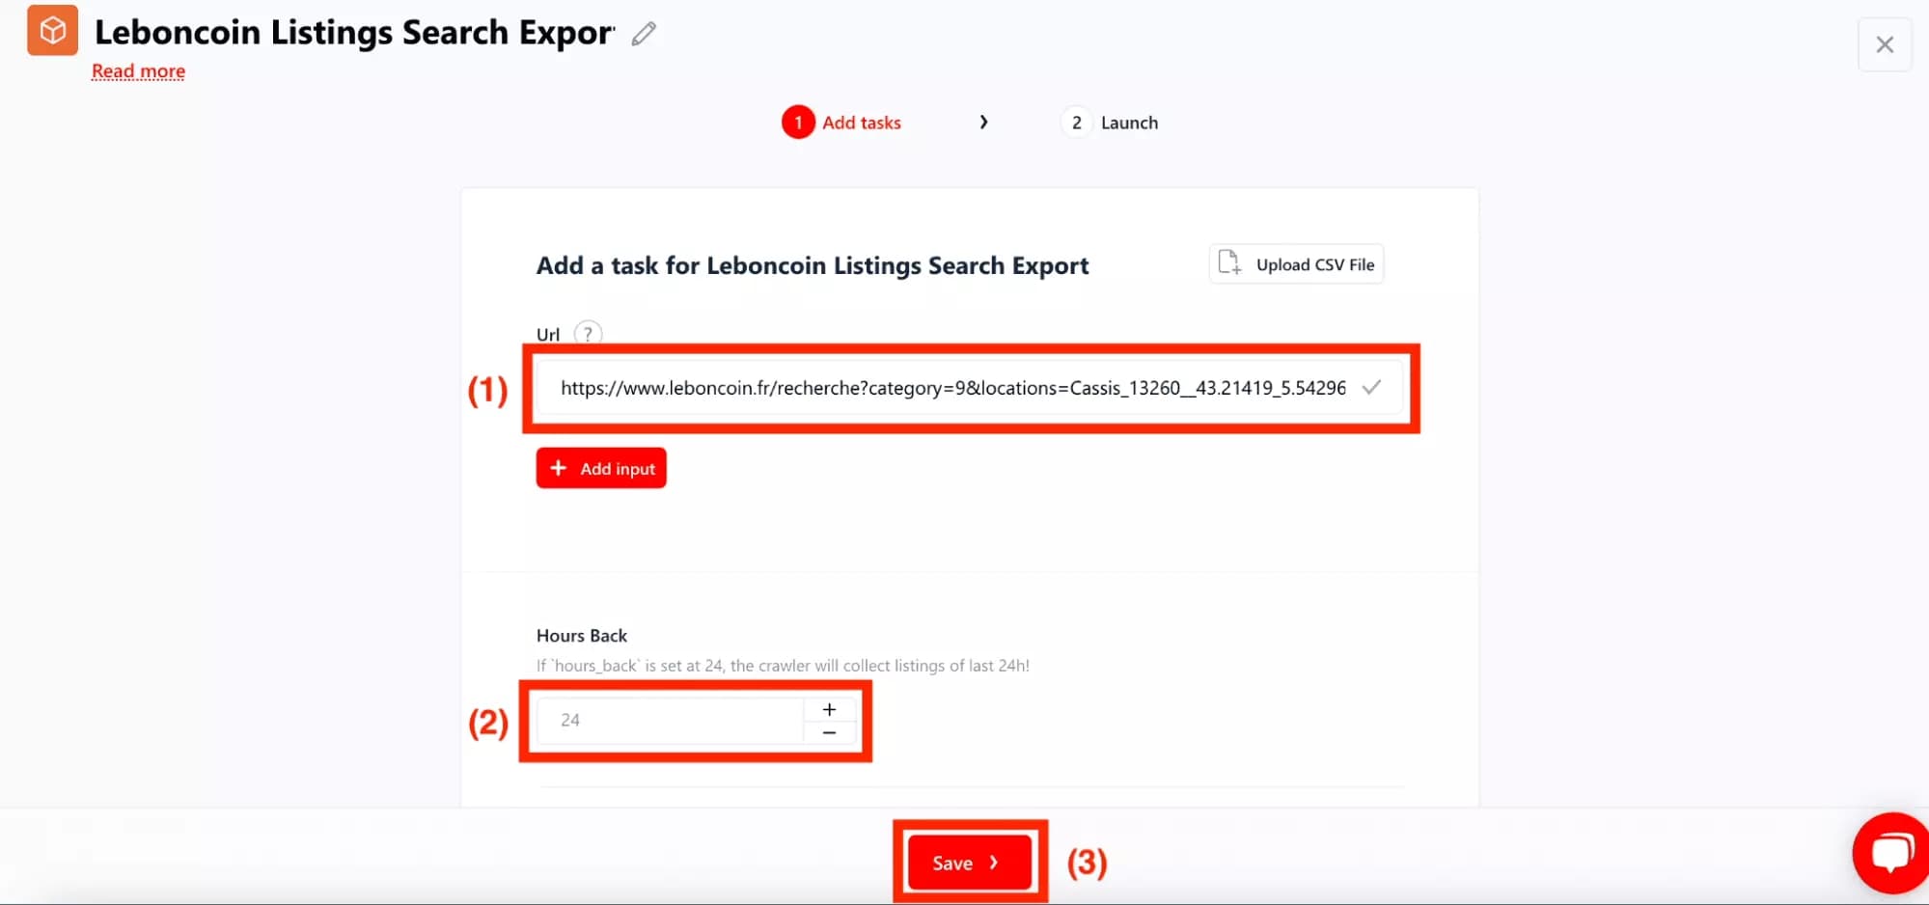Increase Hours Back with plus stepper
1929x905 pixels.
point(830,709)
